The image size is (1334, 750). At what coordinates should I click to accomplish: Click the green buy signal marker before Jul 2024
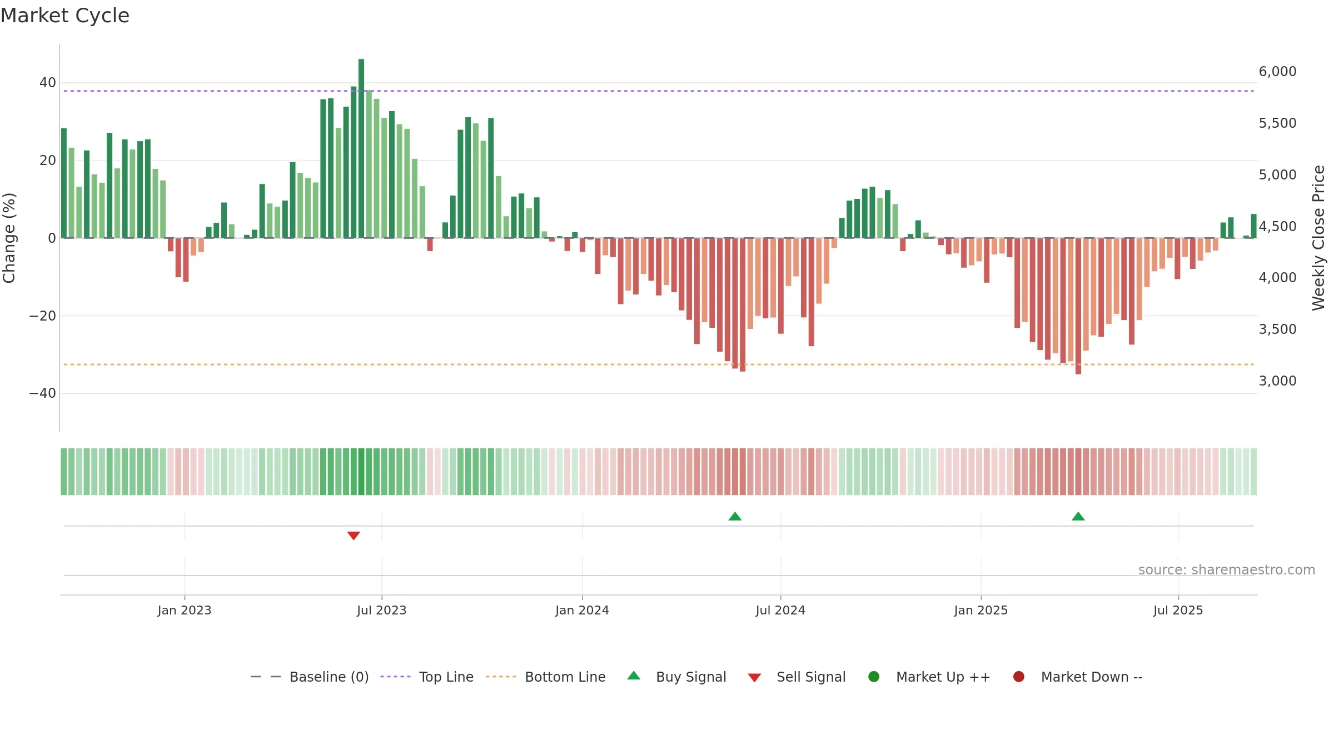735,516
